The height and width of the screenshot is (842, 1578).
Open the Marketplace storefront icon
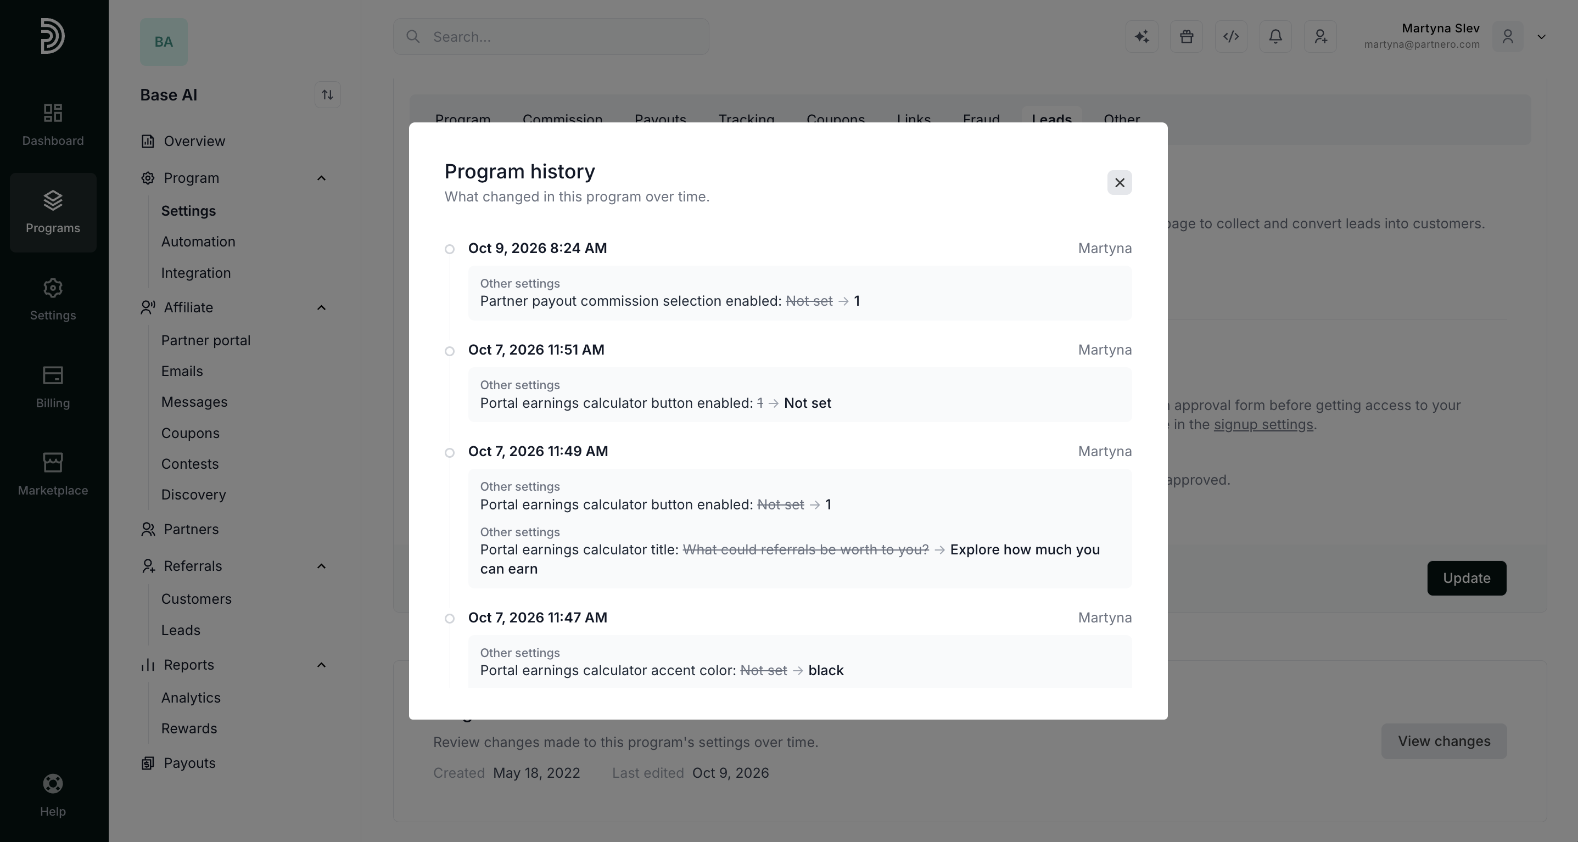pos(53,462)
